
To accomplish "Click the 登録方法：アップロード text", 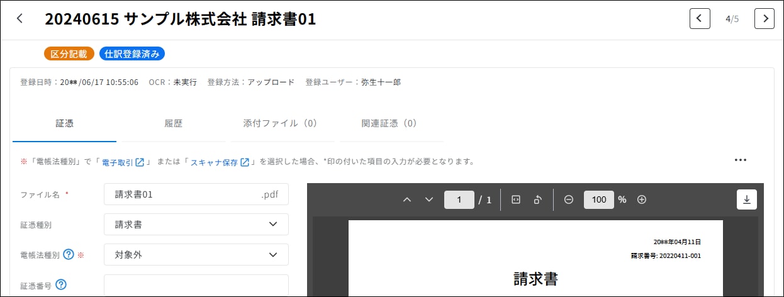I will (250, 82).
